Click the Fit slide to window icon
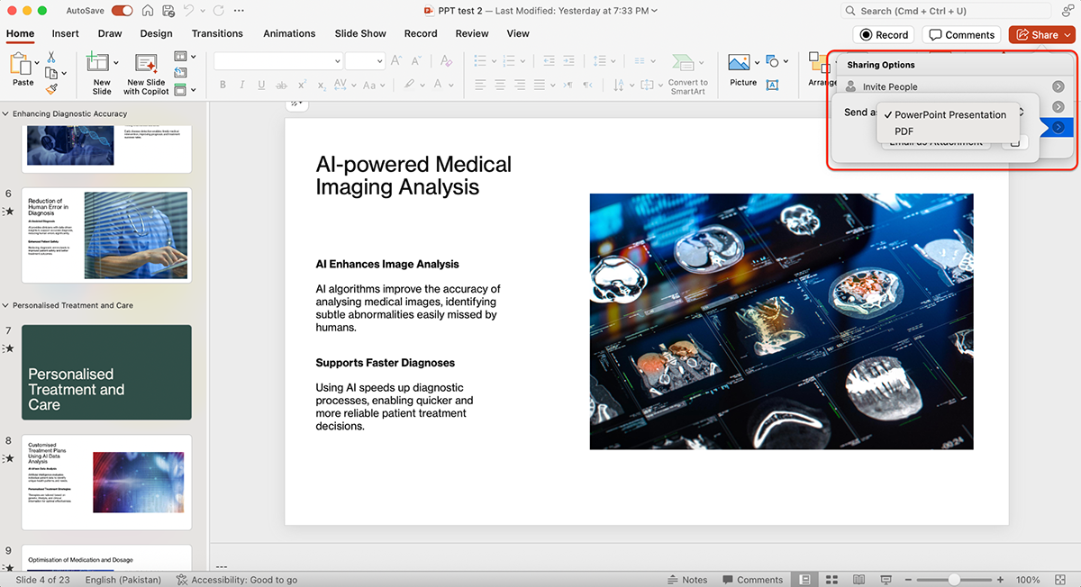Viewport: 1081px width, 587px height. 1060,580
